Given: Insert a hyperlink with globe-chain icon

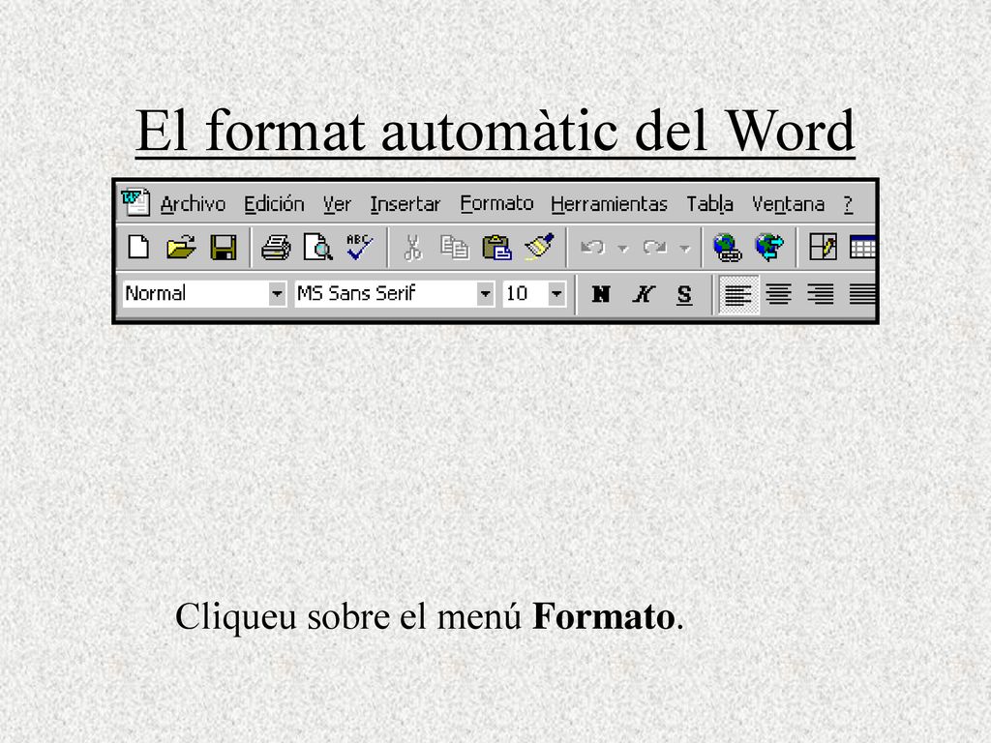Looking at the screenshot, I should click(x=728, y=247).
